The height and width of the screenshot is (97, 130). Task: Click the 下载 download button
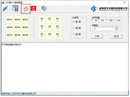[97, 36]
